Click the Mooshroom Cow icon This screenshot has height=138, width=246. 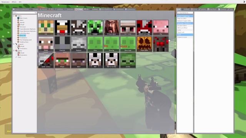tap(145, 28)
